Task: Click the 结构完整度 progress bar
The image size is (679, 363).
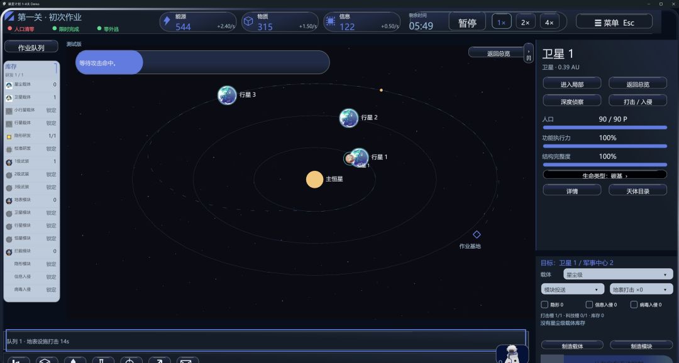Action: [x=605, y=165]
